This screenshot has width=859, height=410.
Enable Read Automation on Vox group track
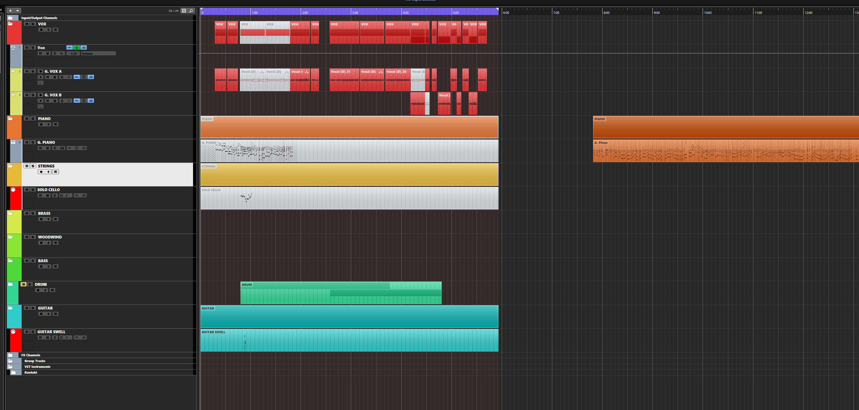(x=40, y=53)
